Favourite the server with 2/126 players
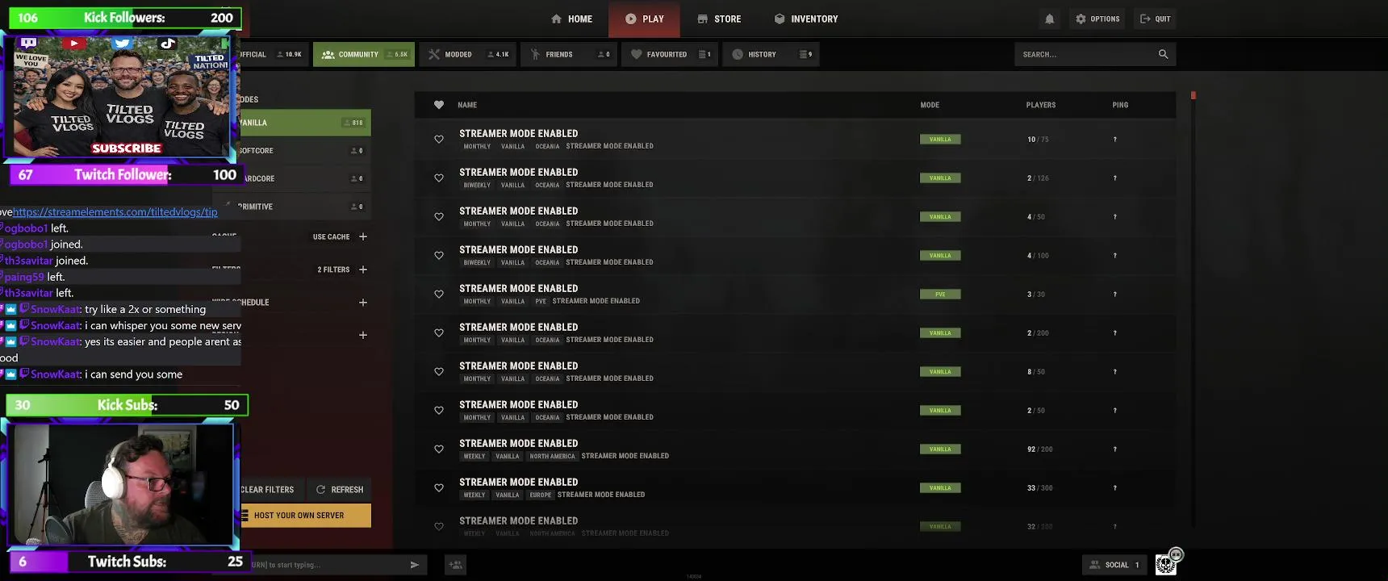This screenshot has width=1388, height=581. (x=439, y=178)
